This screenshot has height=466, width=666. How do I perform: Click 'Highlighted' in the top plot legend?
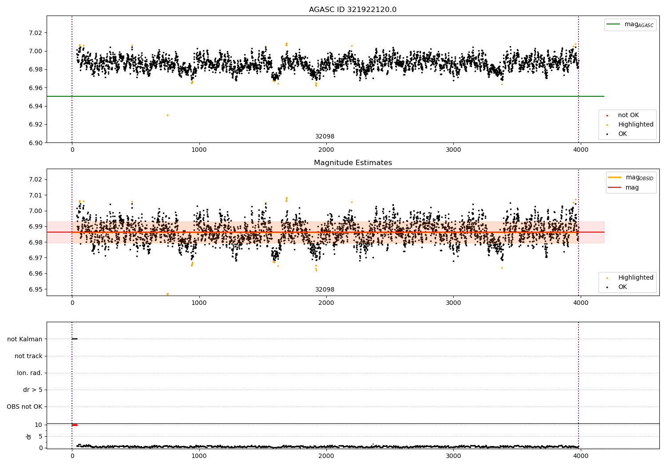pos(630,125)
